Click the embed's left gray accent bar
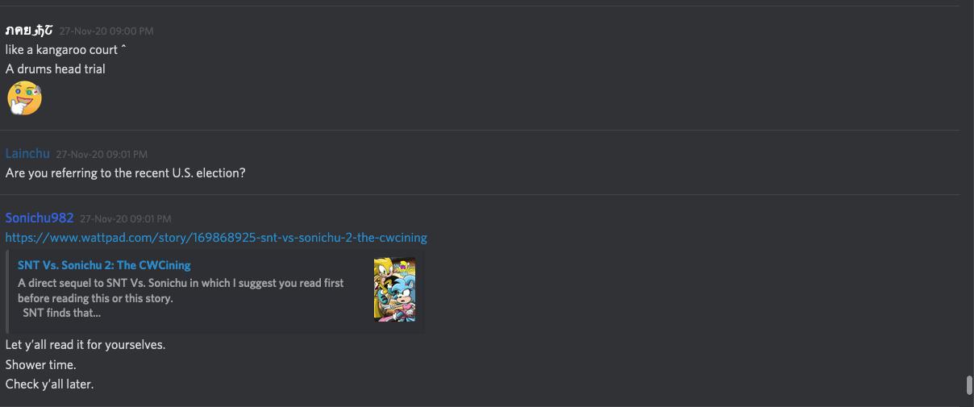 7,291
